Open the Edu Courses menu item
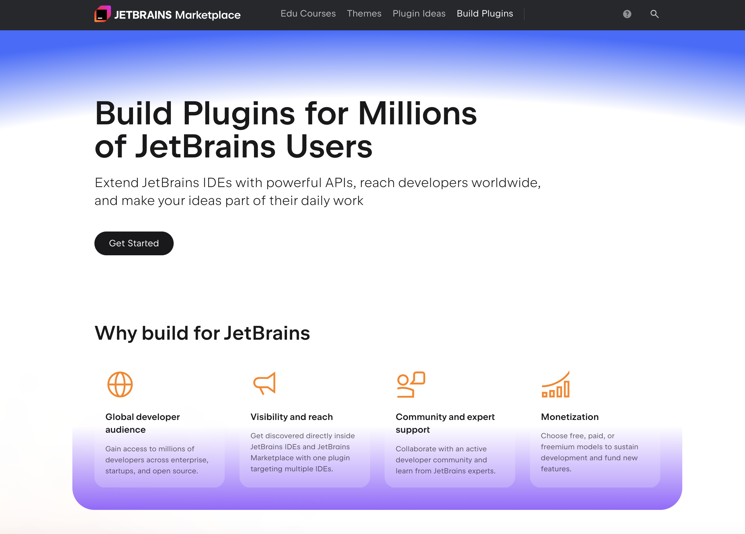 [308, 14]
